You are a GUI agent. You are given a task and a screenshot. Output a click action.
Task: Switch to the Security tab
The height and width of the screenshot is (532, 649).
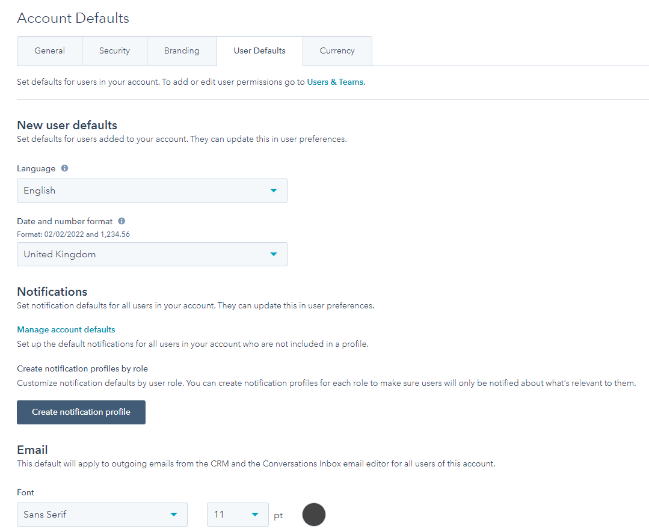pyautogui.click(x=114, y=51)
